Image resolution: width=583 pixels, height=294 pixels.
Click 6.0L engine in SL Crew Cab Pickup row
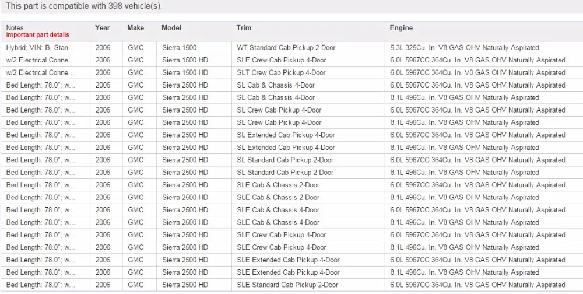(477, 110)
